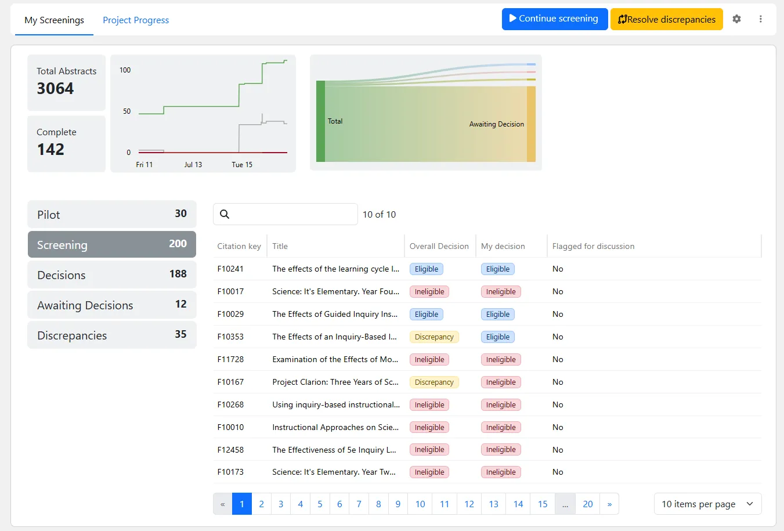Go to page 4
The image size is (784, 531).
(301, 504)
